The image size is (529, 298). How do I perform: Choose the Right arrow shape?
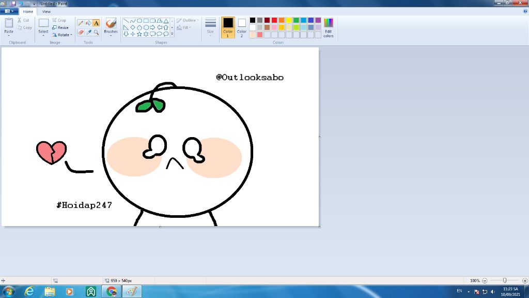tap(152, 27)
